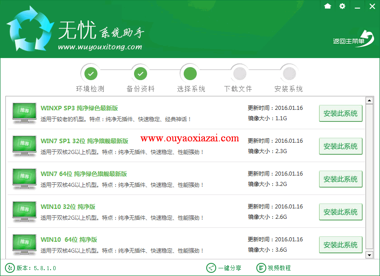Image resolution: width=380 pixels, height=276 pixels.
Task: Click scroll up arrow of system list
Action: [x=369, y=100]
